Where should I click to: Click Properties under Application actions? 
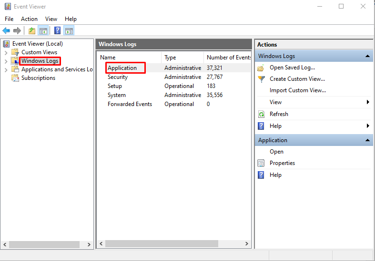click(282, 163)
